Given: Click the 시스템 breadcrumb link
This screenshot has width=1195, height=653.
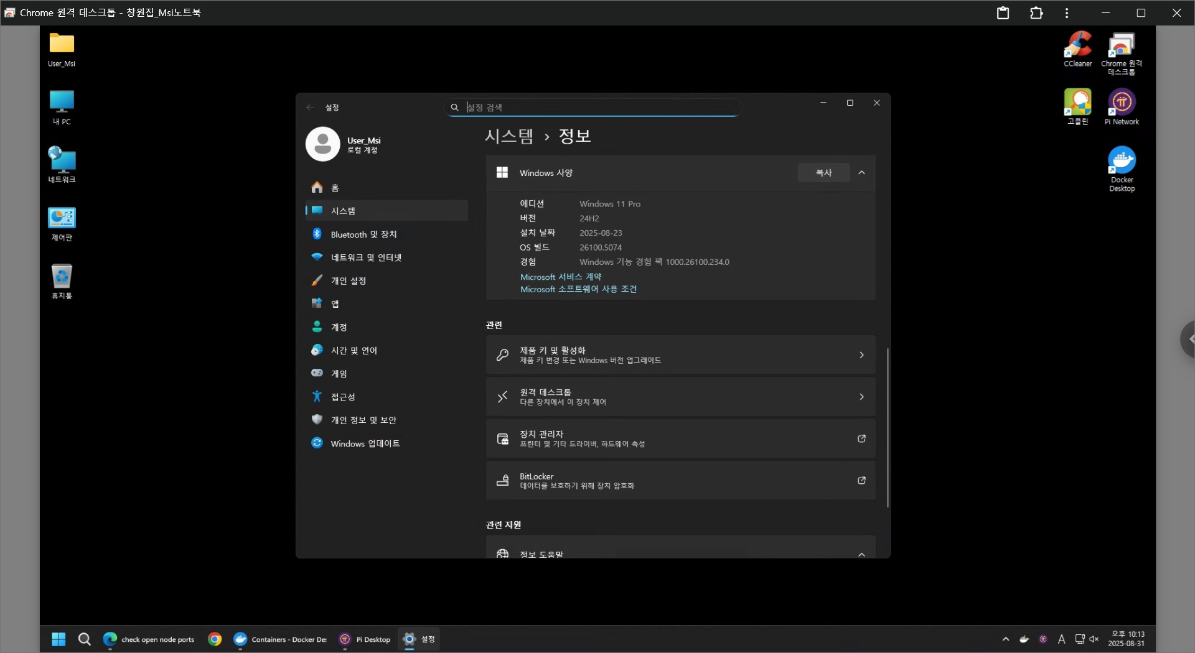Looking at the screenshot, I should [x=509, y=136].
